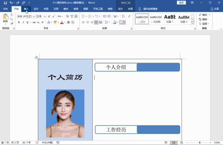Viewport: 223px width, 145px height.
Task: Switch to the 插入 ribbon tab
Action: click(x=26, y=9)
